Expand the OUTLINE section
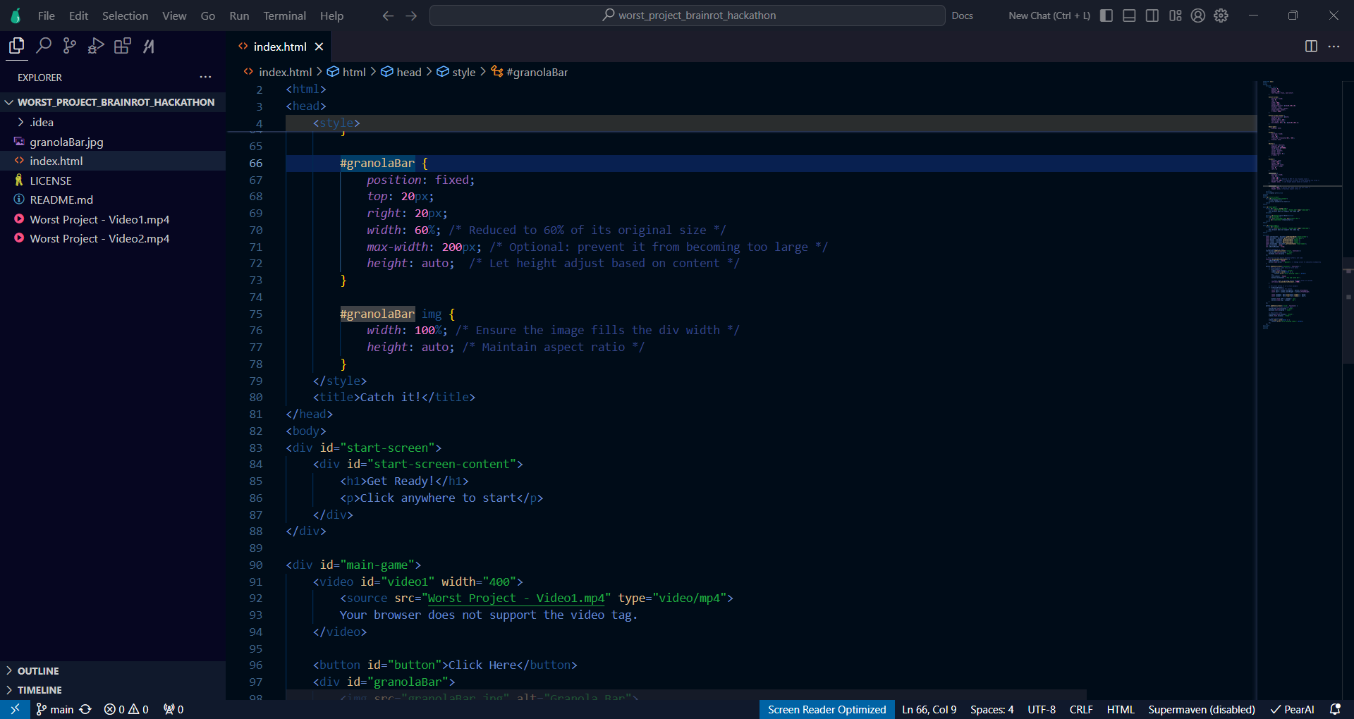 click(37, 670)
